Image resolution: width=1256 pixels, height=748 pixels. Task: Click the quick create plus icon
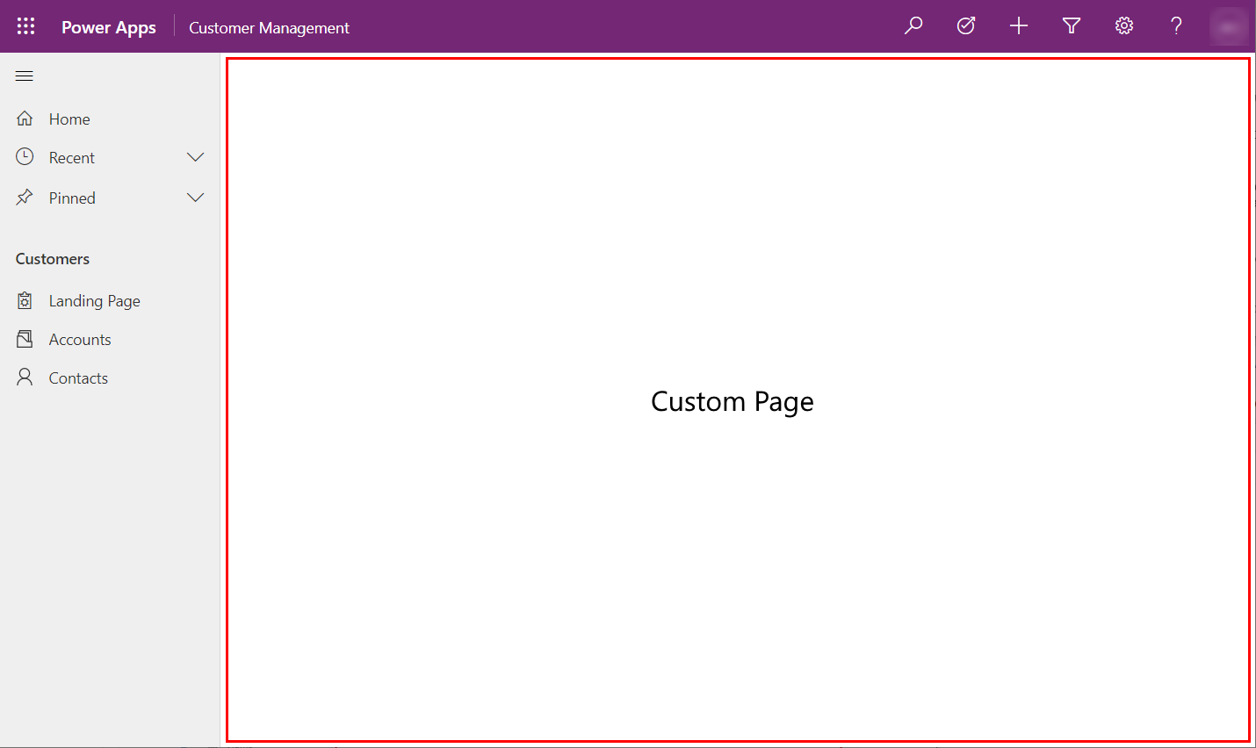pos(1018,25)
